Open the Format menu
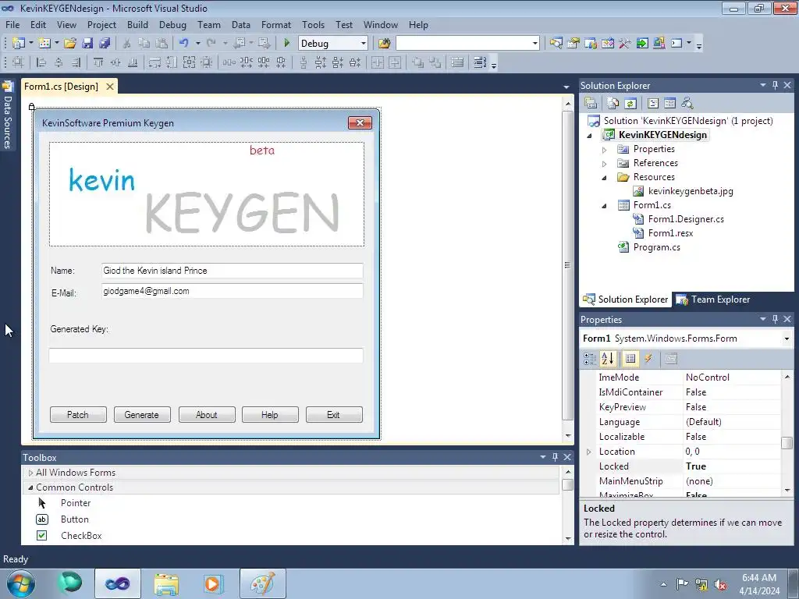 (x=275, y=24)
